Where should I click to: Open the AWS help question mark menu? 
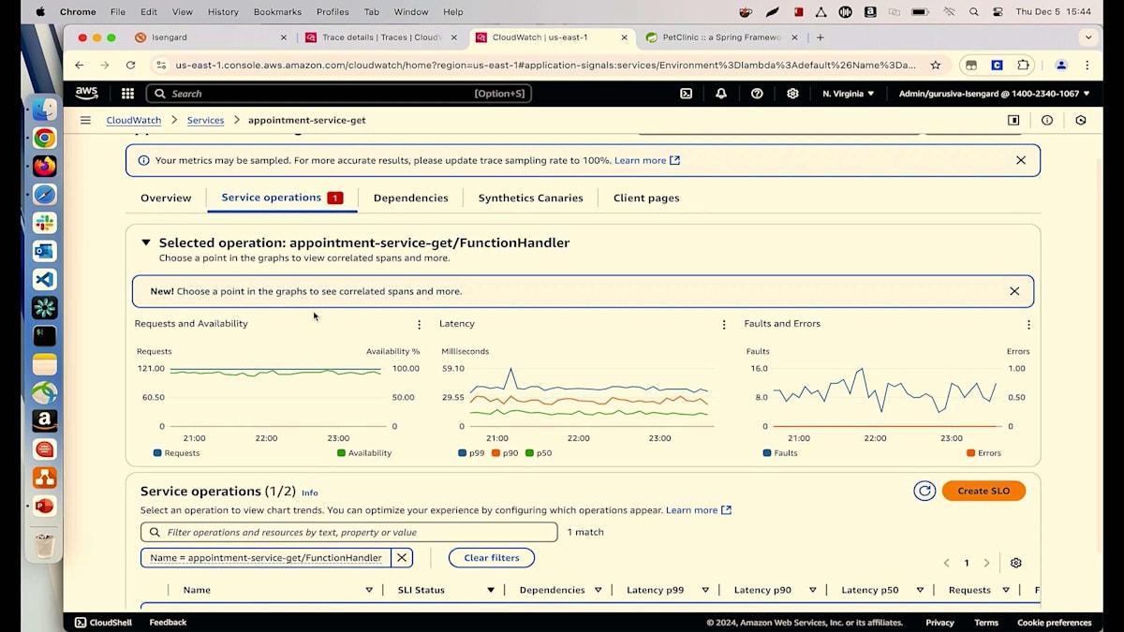[757, 94]
